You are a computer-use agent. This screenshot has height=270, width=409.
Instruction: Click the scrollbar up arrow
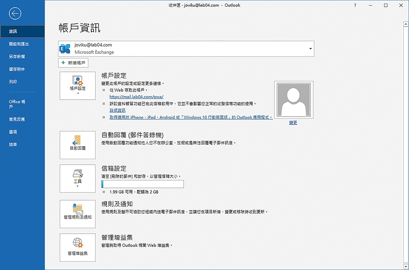point(406,24)
